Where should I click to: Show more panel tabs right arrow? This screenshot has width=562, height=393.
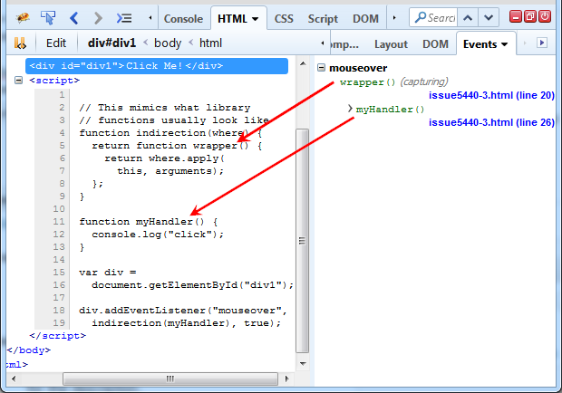394,17
